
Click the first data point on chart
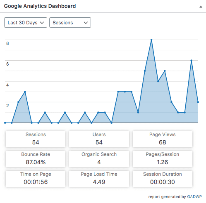[5, 123]
